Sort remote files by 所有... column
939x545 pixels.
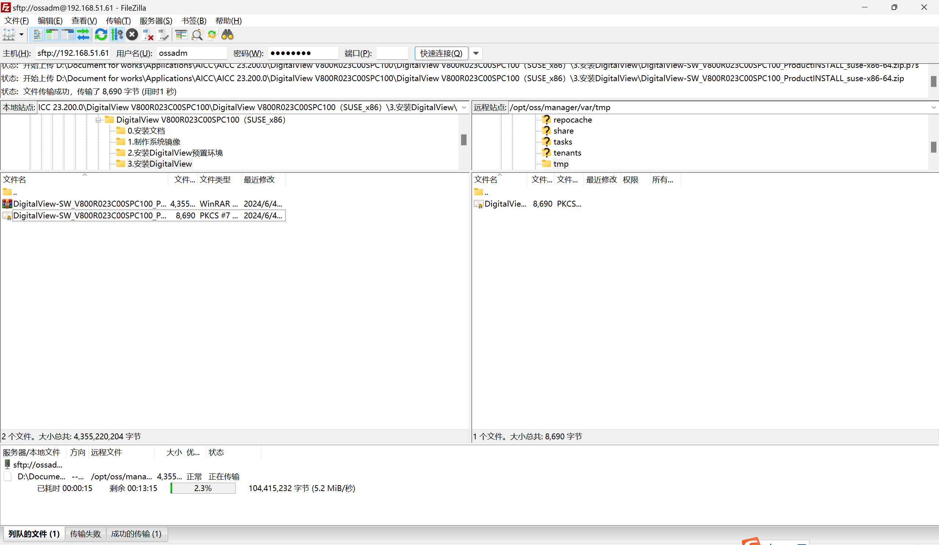coord(665,179)
